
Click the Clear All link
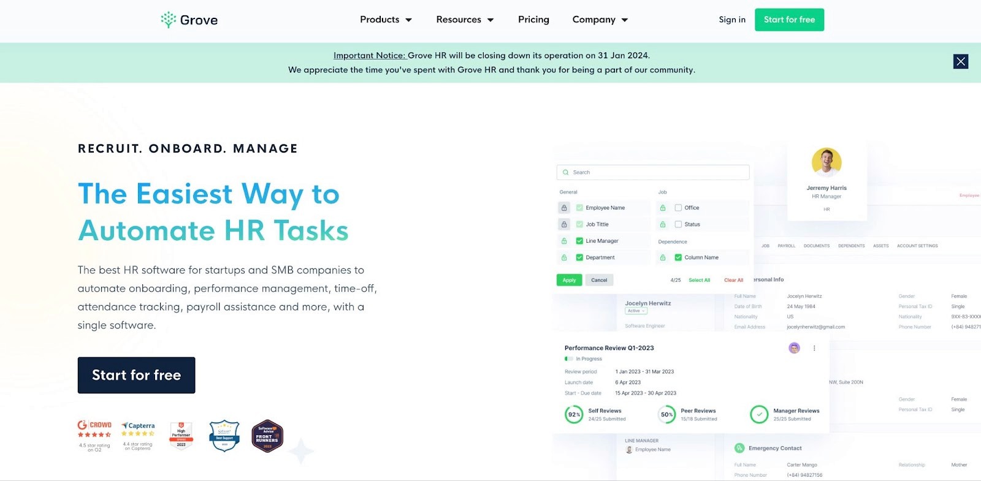tap(733, 280)
